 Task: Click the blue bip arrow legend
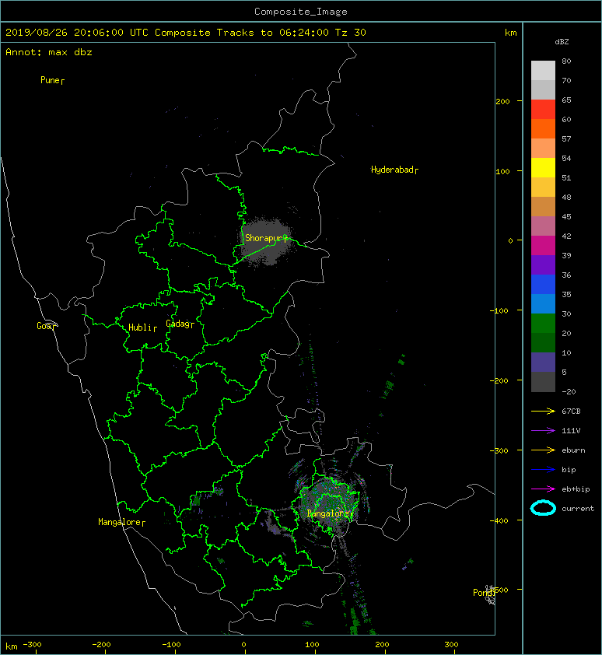[543, 470]
